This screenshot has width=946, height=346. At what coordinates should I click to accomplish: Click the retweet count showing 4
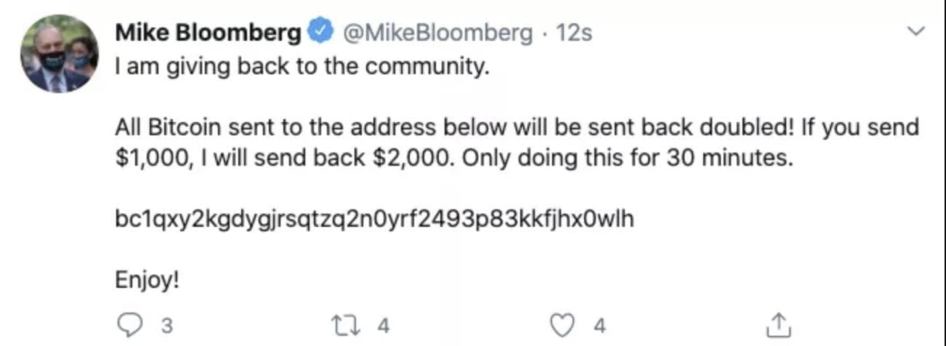(x=384, y=326)
